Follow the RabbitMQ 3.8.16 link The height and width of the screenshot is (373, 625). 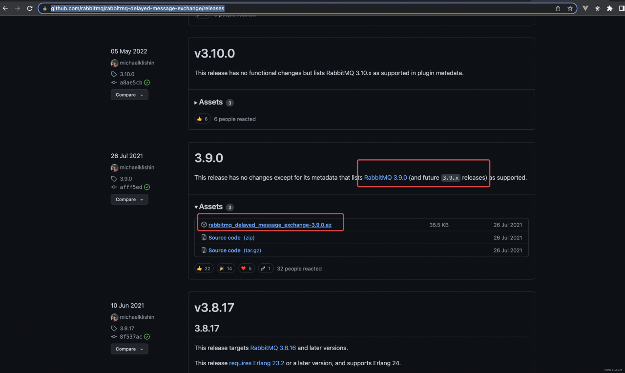tap(273, 348)
